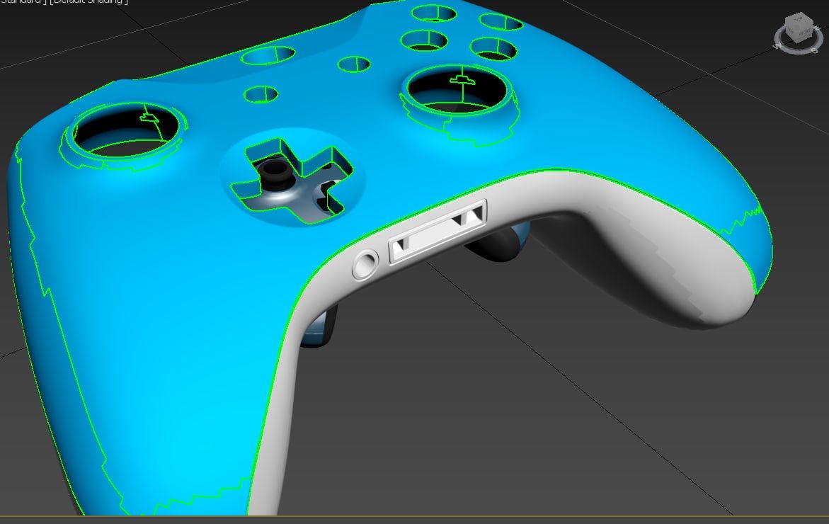Select the right thumbstick hole on faceplate
The image size is (829, 524).
[x=458, y=90]
